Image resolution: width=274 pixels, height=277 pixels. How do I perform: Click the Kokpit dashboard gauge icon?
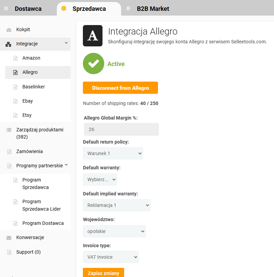[x=9, y=30]
